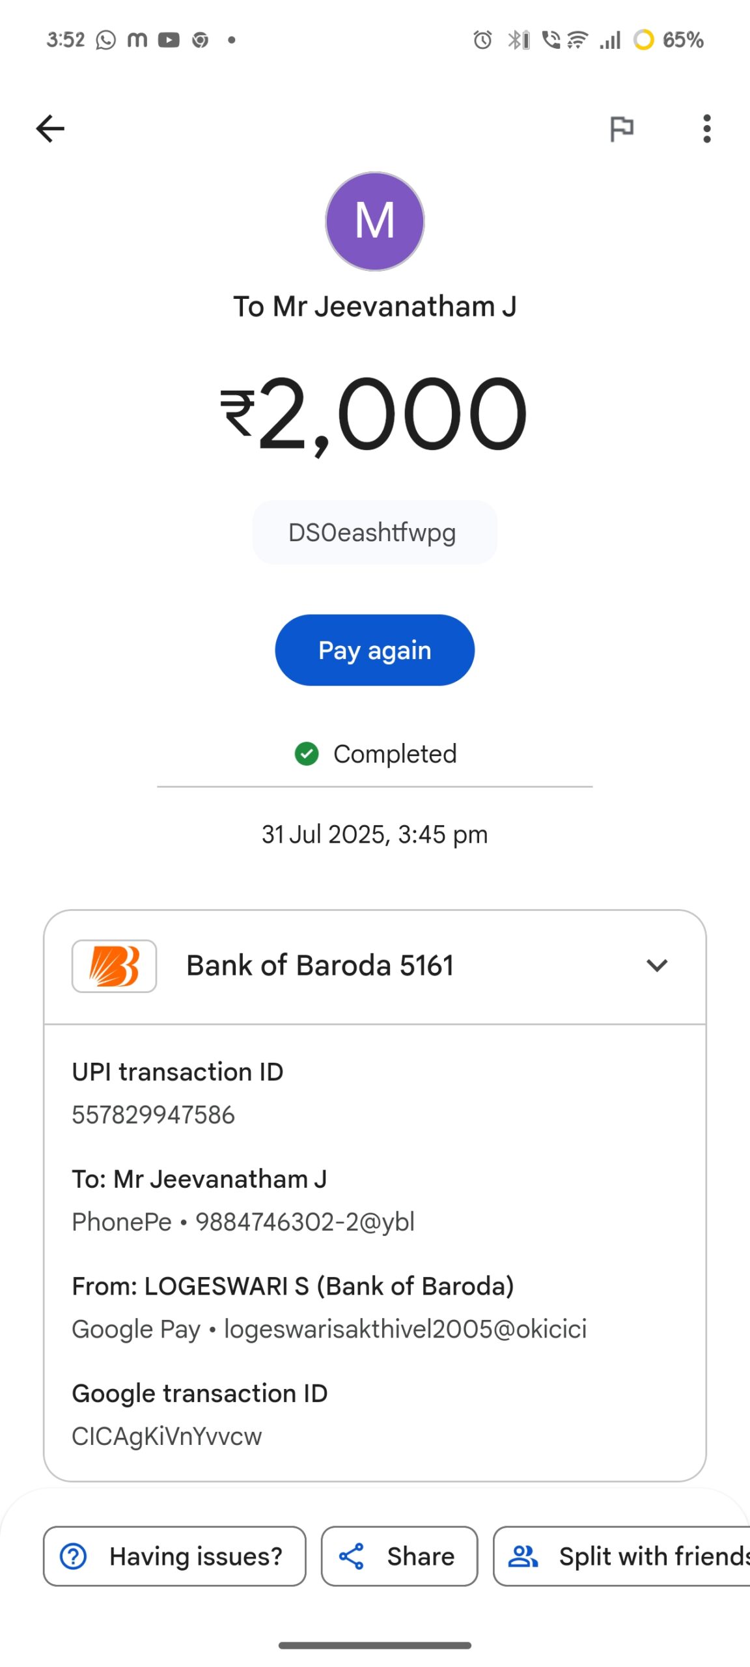
Task: Tap the question mark help icon
Action: [x=74, y=1556]
